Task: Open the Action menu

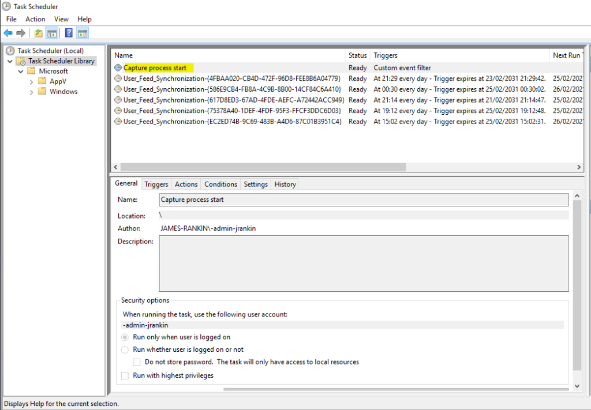Action: 35,19
